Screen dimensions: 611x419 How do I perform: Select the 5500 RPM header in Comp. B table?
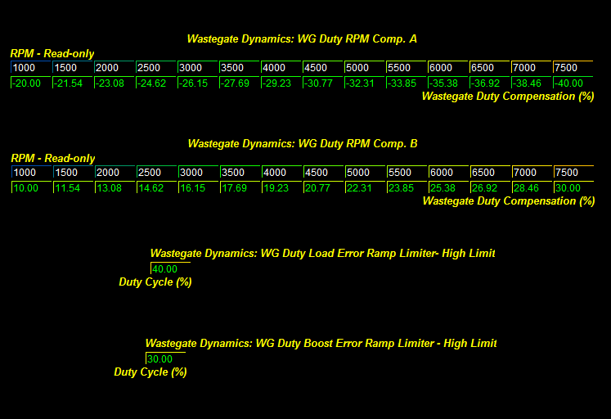[x=407, y=172]
